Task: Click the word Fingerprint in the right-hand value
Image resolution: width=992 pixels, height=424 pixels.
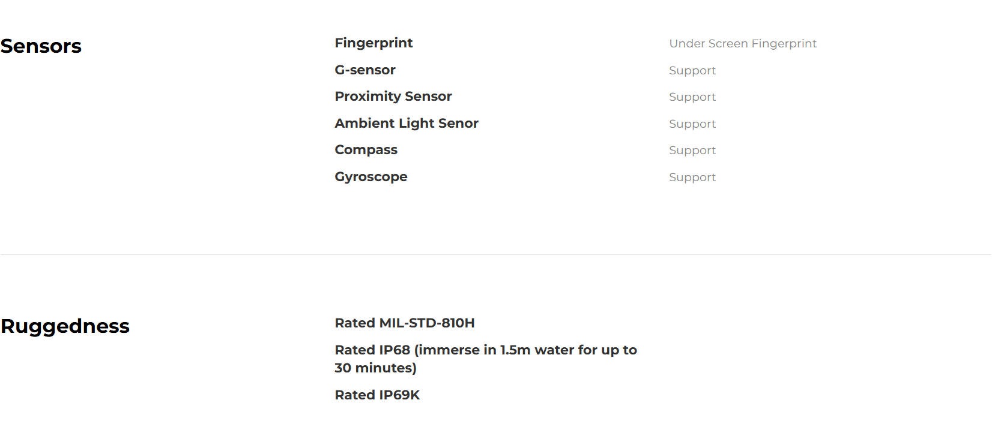Action: tap(784, 44)
